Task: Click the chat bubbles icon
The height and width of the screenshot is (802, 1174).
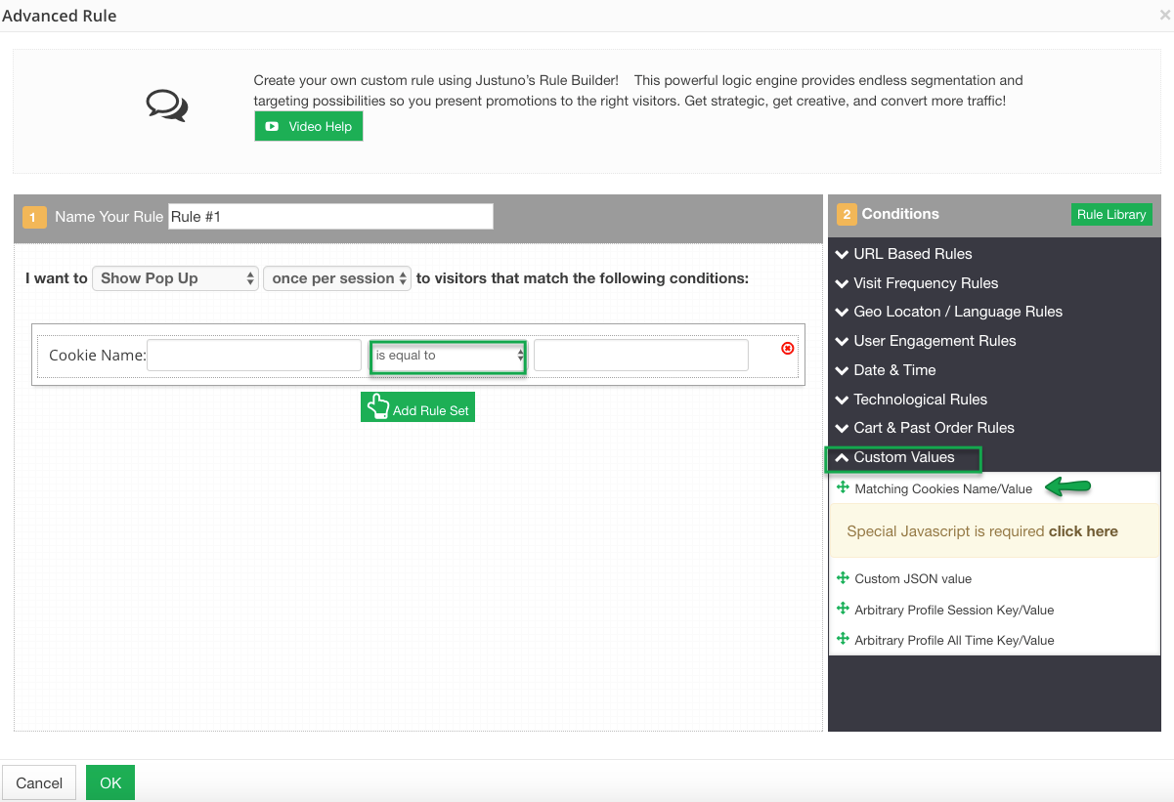Action: [167, 105]
